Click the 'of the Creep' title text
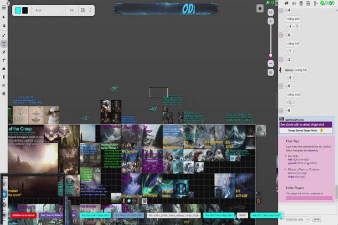The width and height of the screenshot is (338, 225). coord(20,129)
